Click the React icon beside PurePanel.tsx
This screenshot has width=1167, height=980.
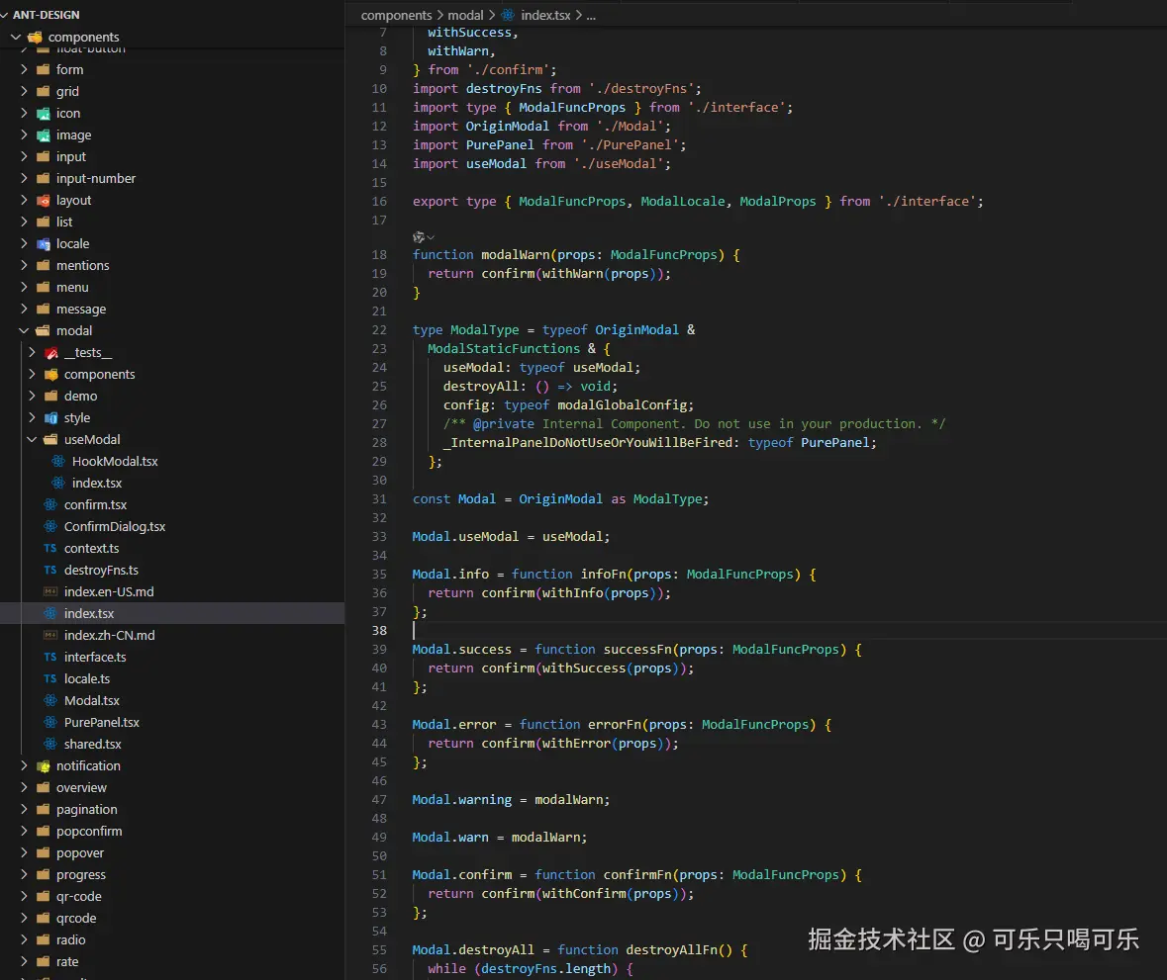tap(49, 722)
